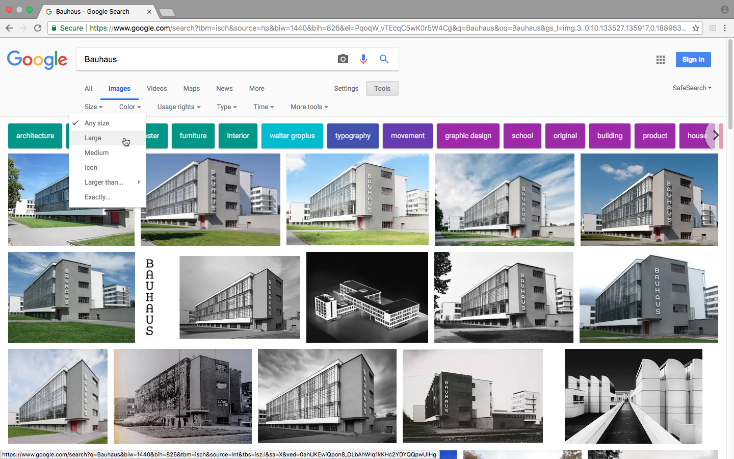Image resolution: width=734 pixels, height=459 pixels.
Task: Open the black 3D Bauhaus model thumbnail
Action: (367, 297)
